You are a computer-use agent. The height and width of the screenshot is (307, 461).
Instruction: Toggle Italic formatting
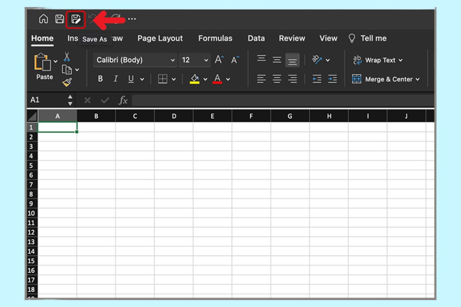pos(116,79)
